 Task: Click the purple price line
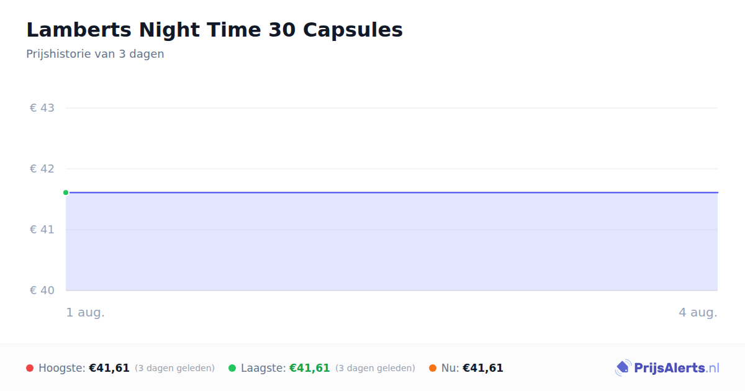392,192
